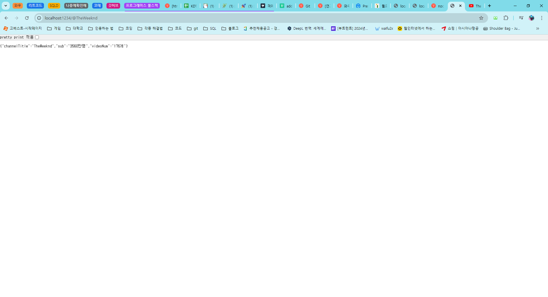Image resolution: width=548 pixels, height=297 pixels.
Task: Open the tab search dropdown arrow
Action: point(5,6)
